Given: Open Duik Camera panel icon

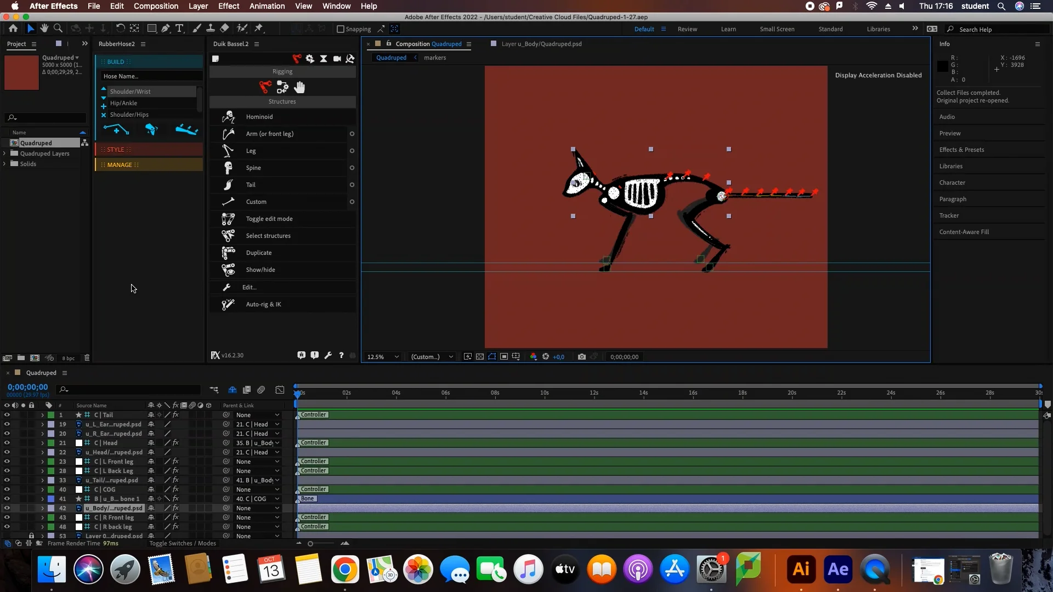Looking at the screenshot, I should pos(337,59).
